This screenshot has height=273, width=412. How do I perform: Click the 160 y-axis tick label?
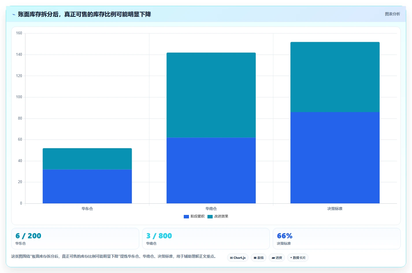[19, 33]
